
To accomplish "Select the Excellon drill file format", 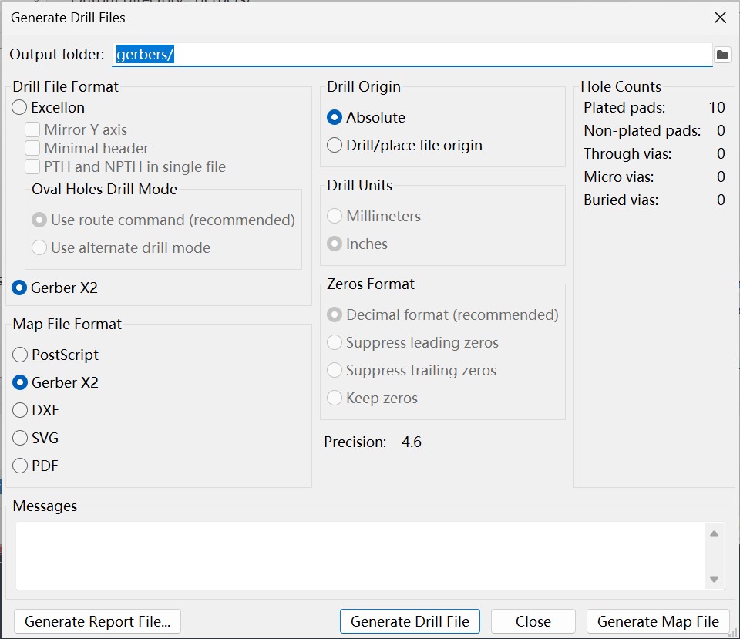I will (20, 108).
